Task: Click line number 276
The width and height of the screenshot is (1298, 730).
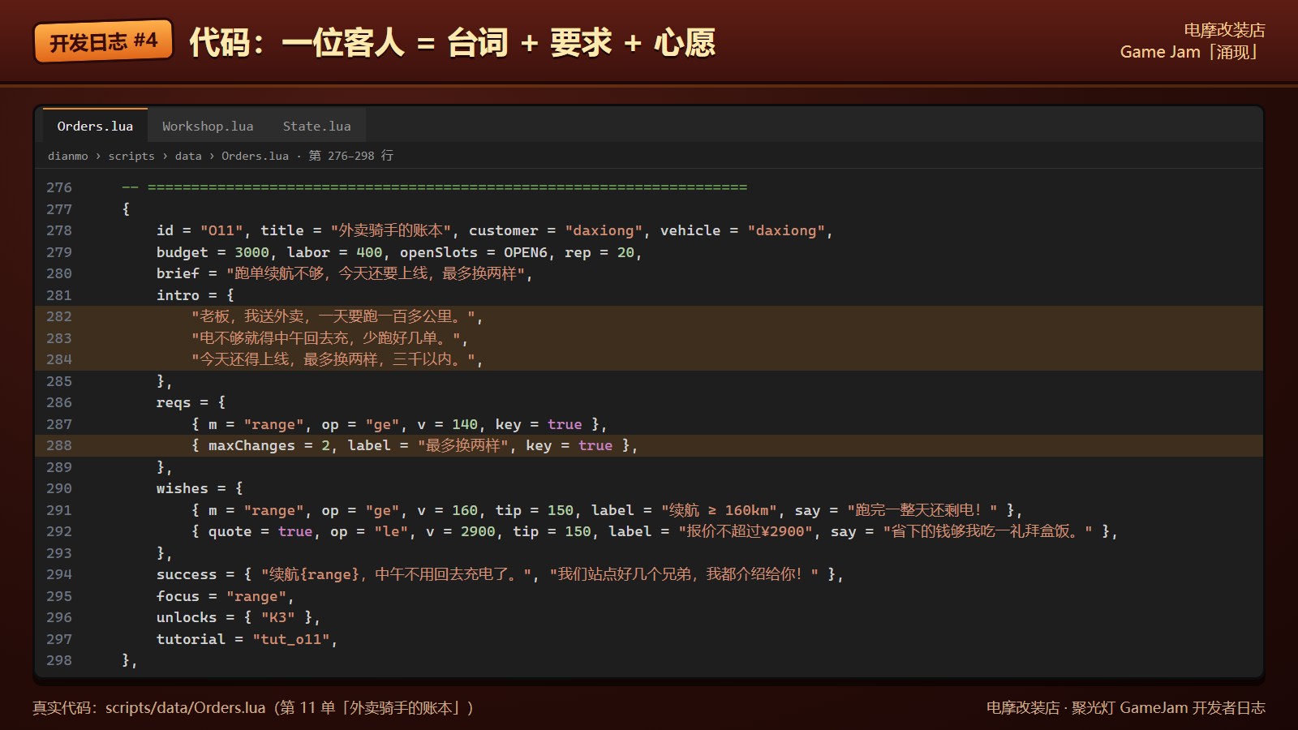Action: 59,187
